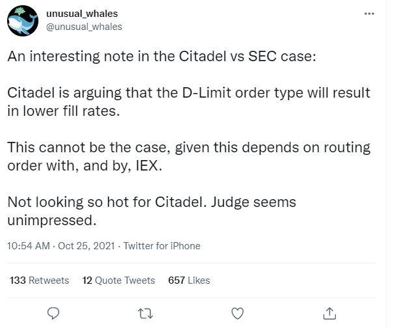Click the number 657 in likes count
Screen dimensions: 397x328
tap(176, 280)
